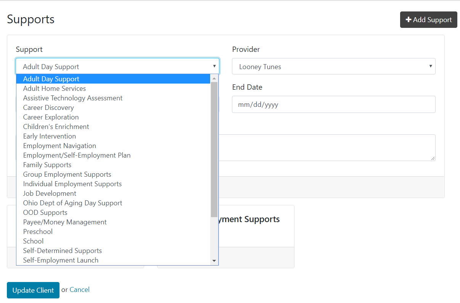Pick Employment Navigation from the dropdown
The height and width of the screenshot is (303, 460).
[x=60, y=146]
